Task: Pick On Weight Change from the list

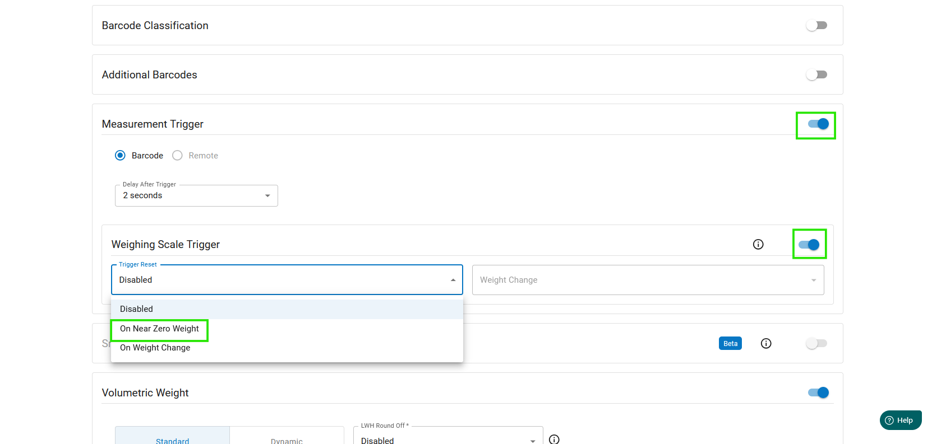Action: coord(155,348)
